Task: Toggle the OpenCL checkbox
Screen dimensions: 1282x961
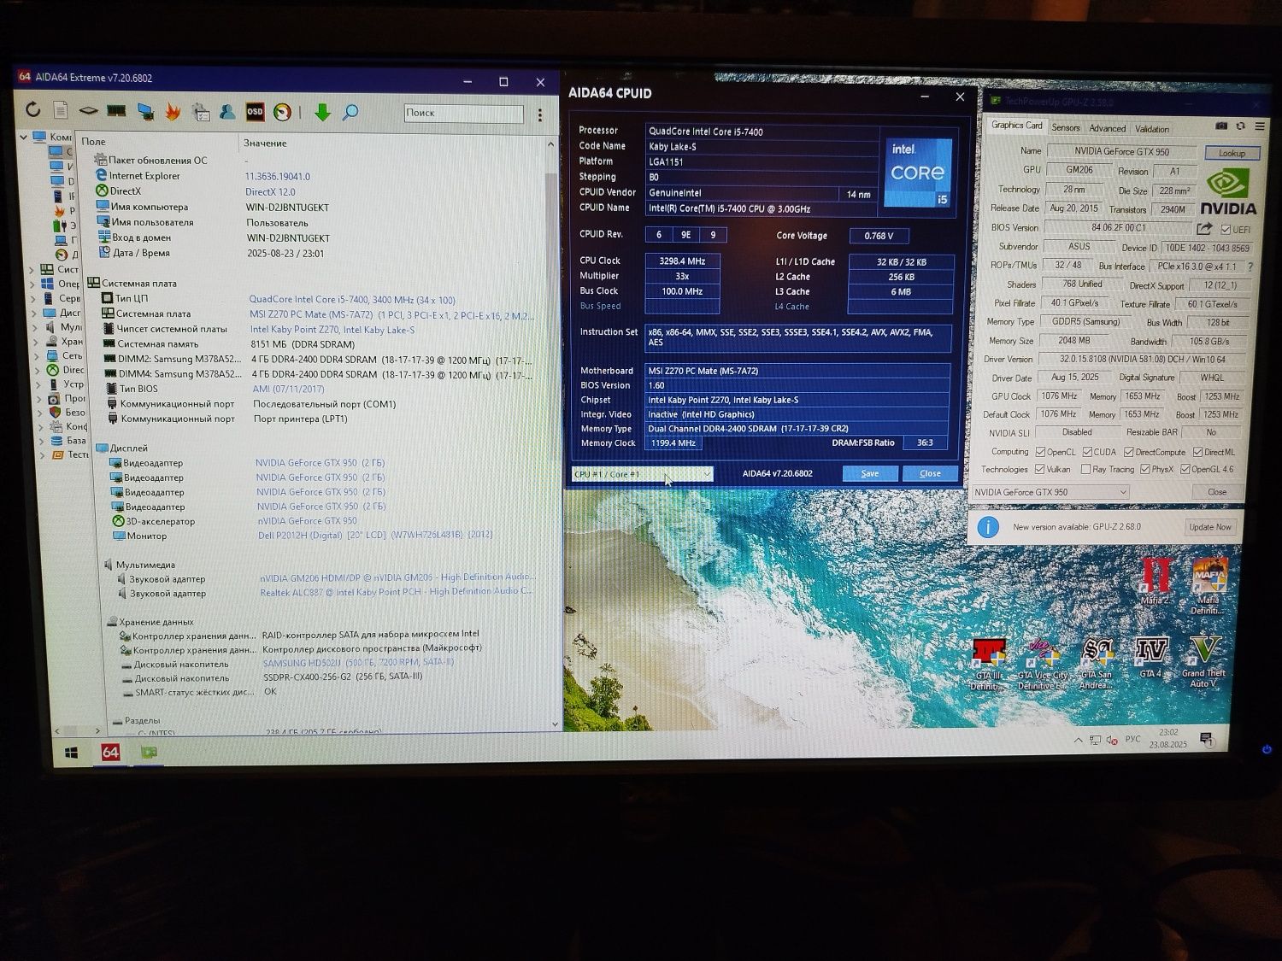Action: 1040,452
